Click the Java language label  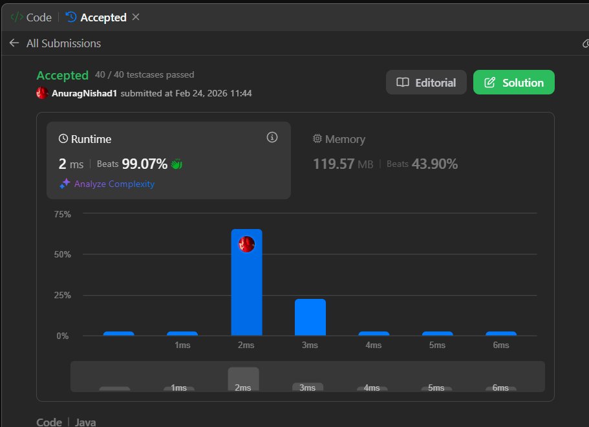pyautogui.click(x=85, y=422)
